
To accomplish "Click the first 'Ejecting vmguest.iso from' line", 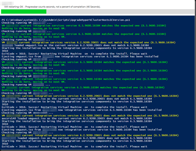I will (x=80, y=57).
